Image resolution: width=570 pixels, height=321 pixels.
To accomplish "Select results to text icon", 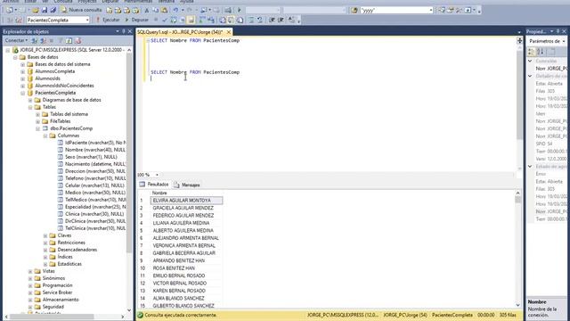I will 223,20.
